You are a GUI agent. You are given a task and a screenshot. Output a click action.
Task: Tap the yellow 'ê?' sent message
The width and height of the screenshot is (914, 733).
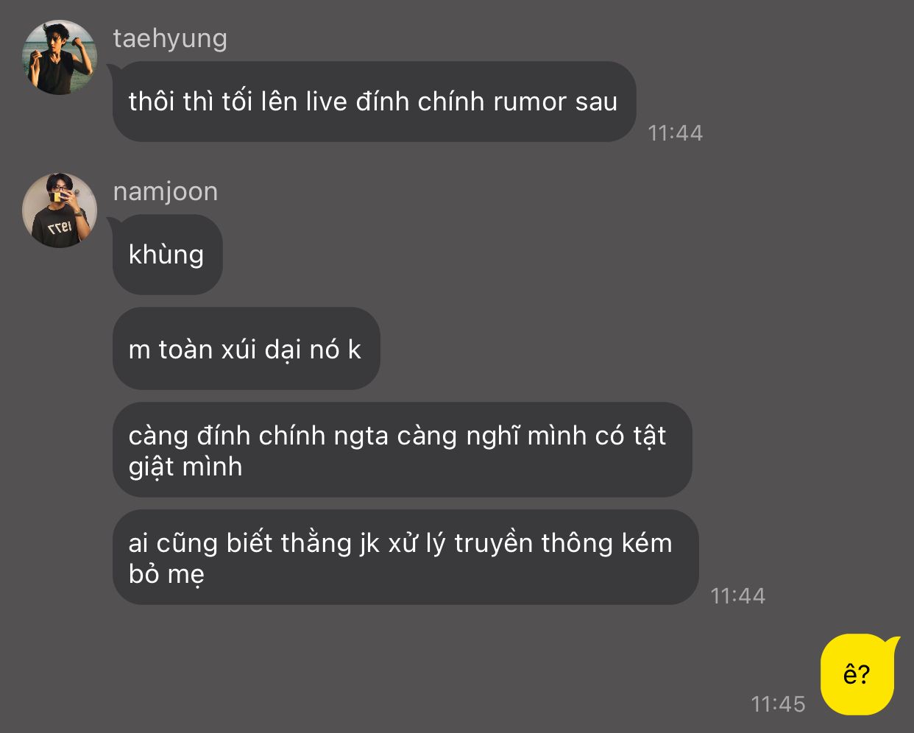click(x=857, y=674)
